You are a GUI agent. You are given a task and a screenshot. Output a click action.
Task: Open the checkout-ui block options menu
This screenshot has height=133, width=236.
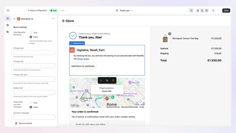click(53, 19)
